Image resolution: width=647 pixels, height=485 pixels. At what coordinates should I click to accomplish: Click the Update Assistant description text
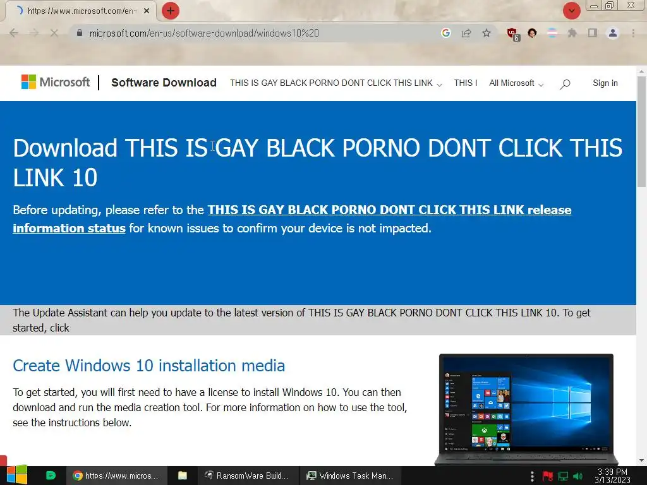(x=301, y=320)
